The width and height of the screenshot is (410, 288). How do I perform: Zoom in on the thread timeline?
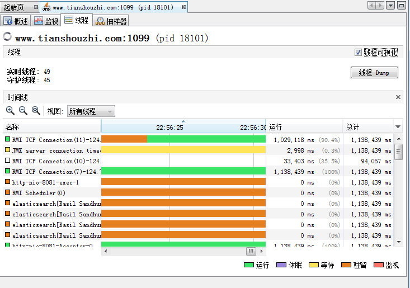click(10, 111)
